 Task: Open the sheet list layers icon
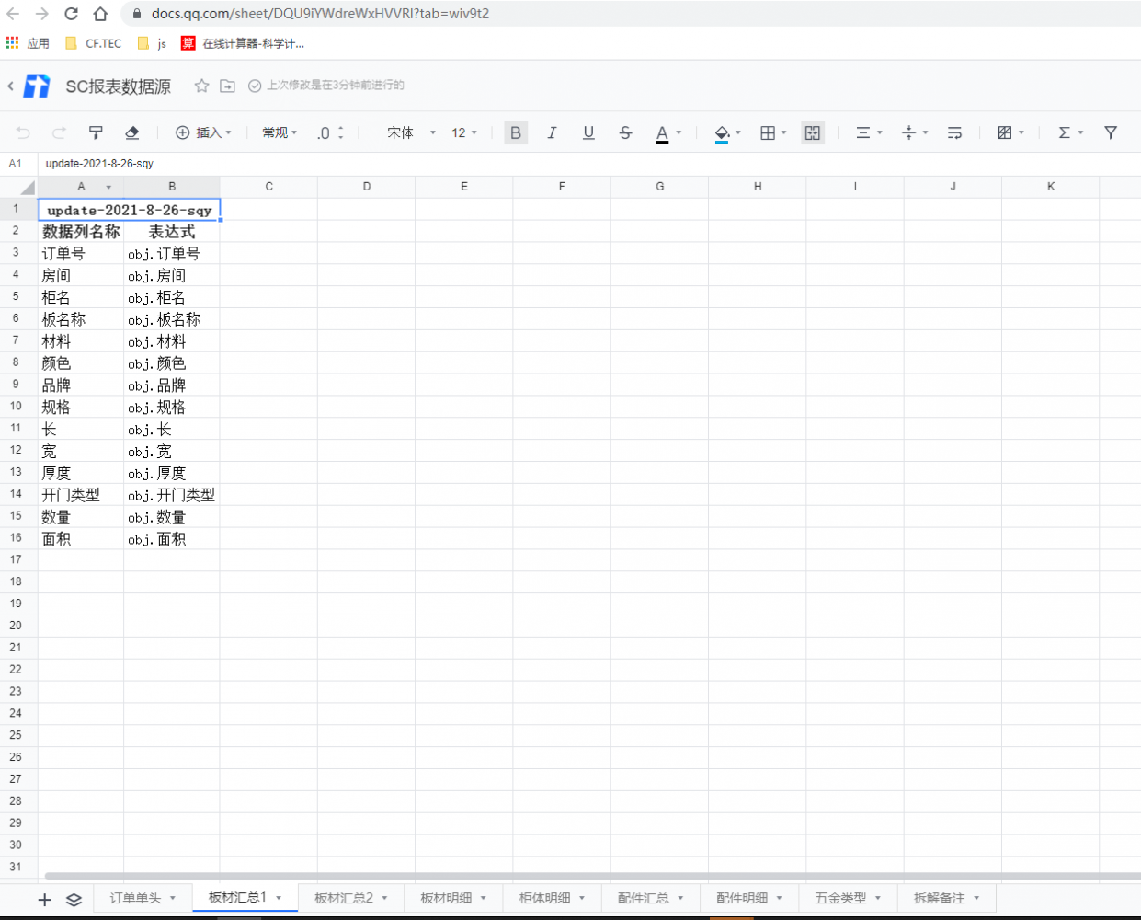pos(74,899)
